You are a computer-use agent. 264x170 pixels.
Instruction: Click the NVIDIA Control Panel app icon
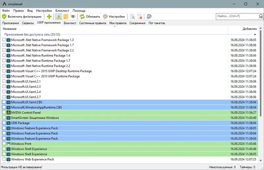[9, 112]
